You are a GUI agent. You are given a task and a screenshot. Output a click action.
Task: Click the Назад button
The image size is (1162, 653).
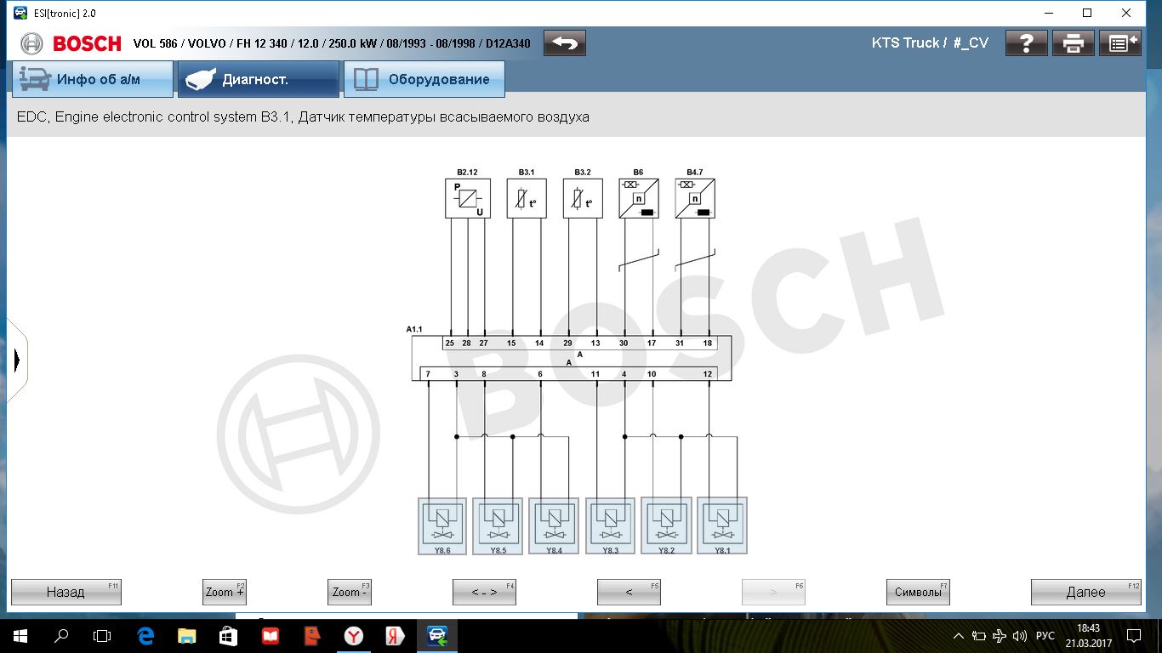[x=66, y=592]
